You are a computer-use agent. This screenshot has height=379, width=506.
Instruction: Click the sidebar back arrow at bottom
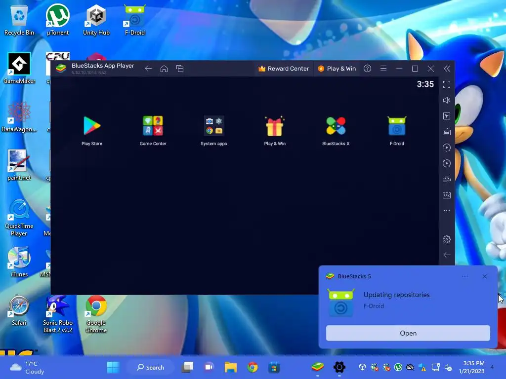pos(447,255)
